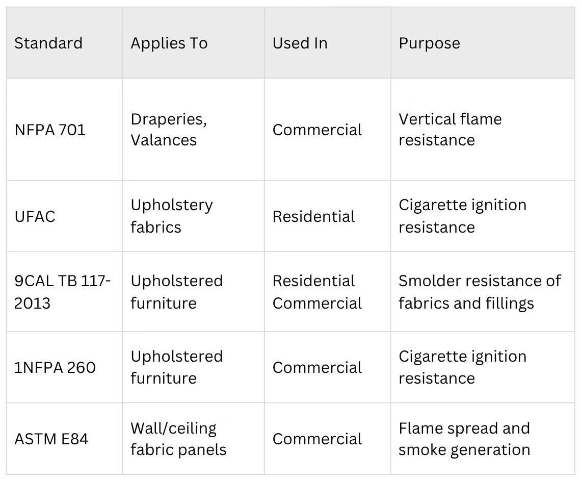The width and height of the screenshot is (581, 479).
Task: Select the ASTM E84 cell
Action: coord(65,439)
